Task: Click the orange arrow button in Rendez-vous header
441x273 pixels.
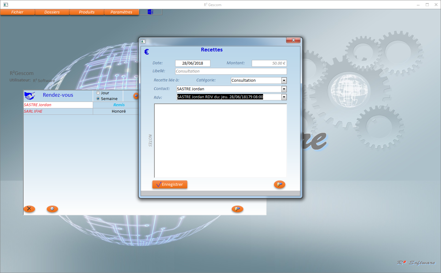Action: (136, 96)
